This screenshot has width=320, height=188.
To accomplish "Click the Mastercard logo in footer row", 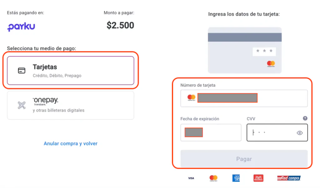I will click(213, 178).
